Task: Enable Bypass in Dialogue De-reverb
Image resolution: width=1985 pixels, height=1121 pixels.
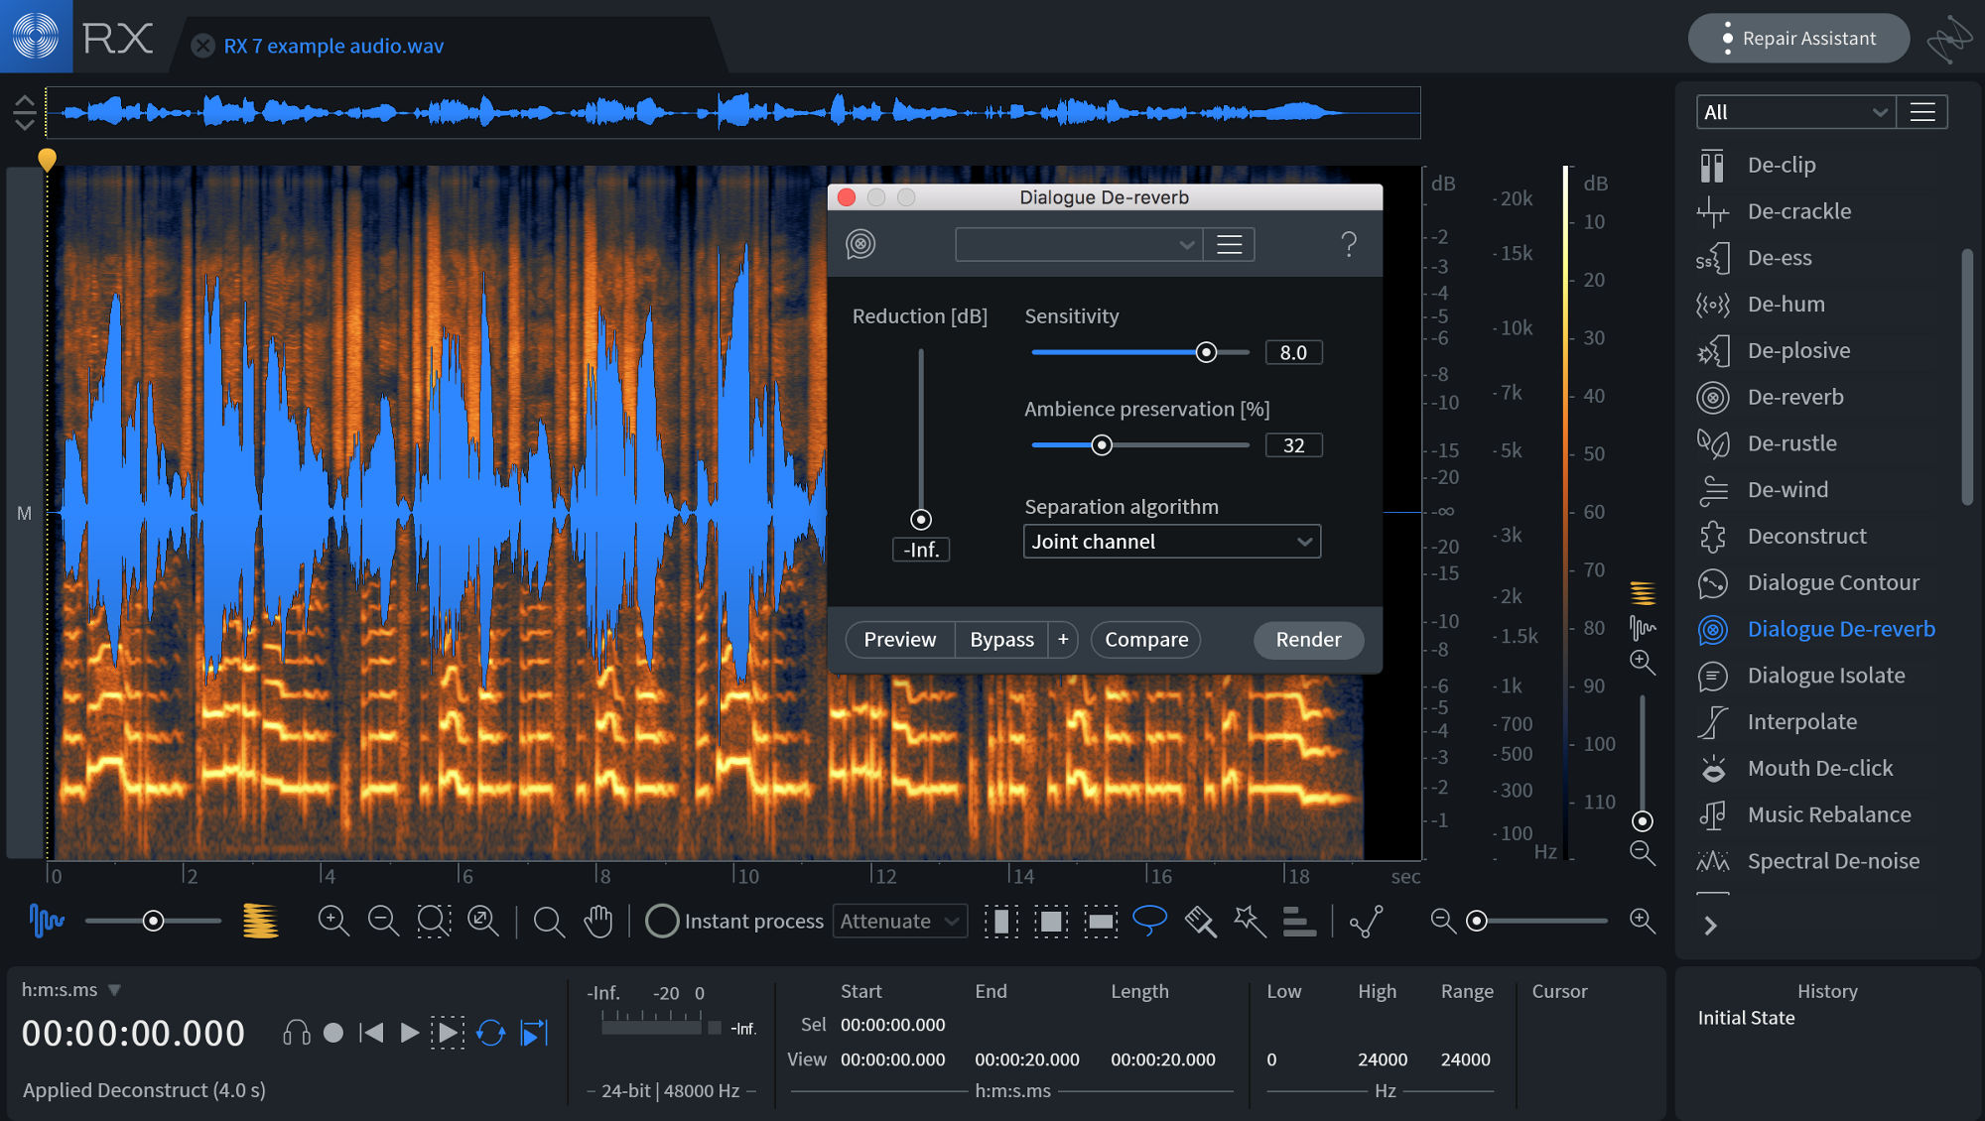Action: pos(1000,639)
